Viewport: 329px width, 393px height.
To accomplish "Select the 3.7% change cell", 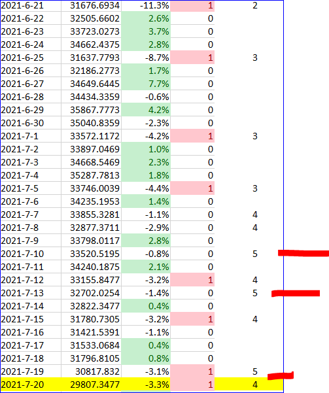I will click(x=146, y=31).
